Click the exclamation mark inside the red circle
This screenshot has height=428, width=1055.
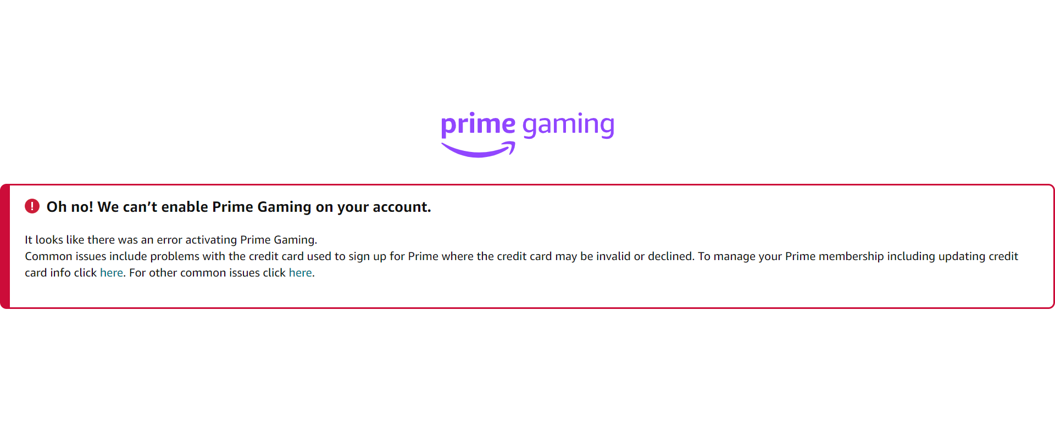point(32,206)
